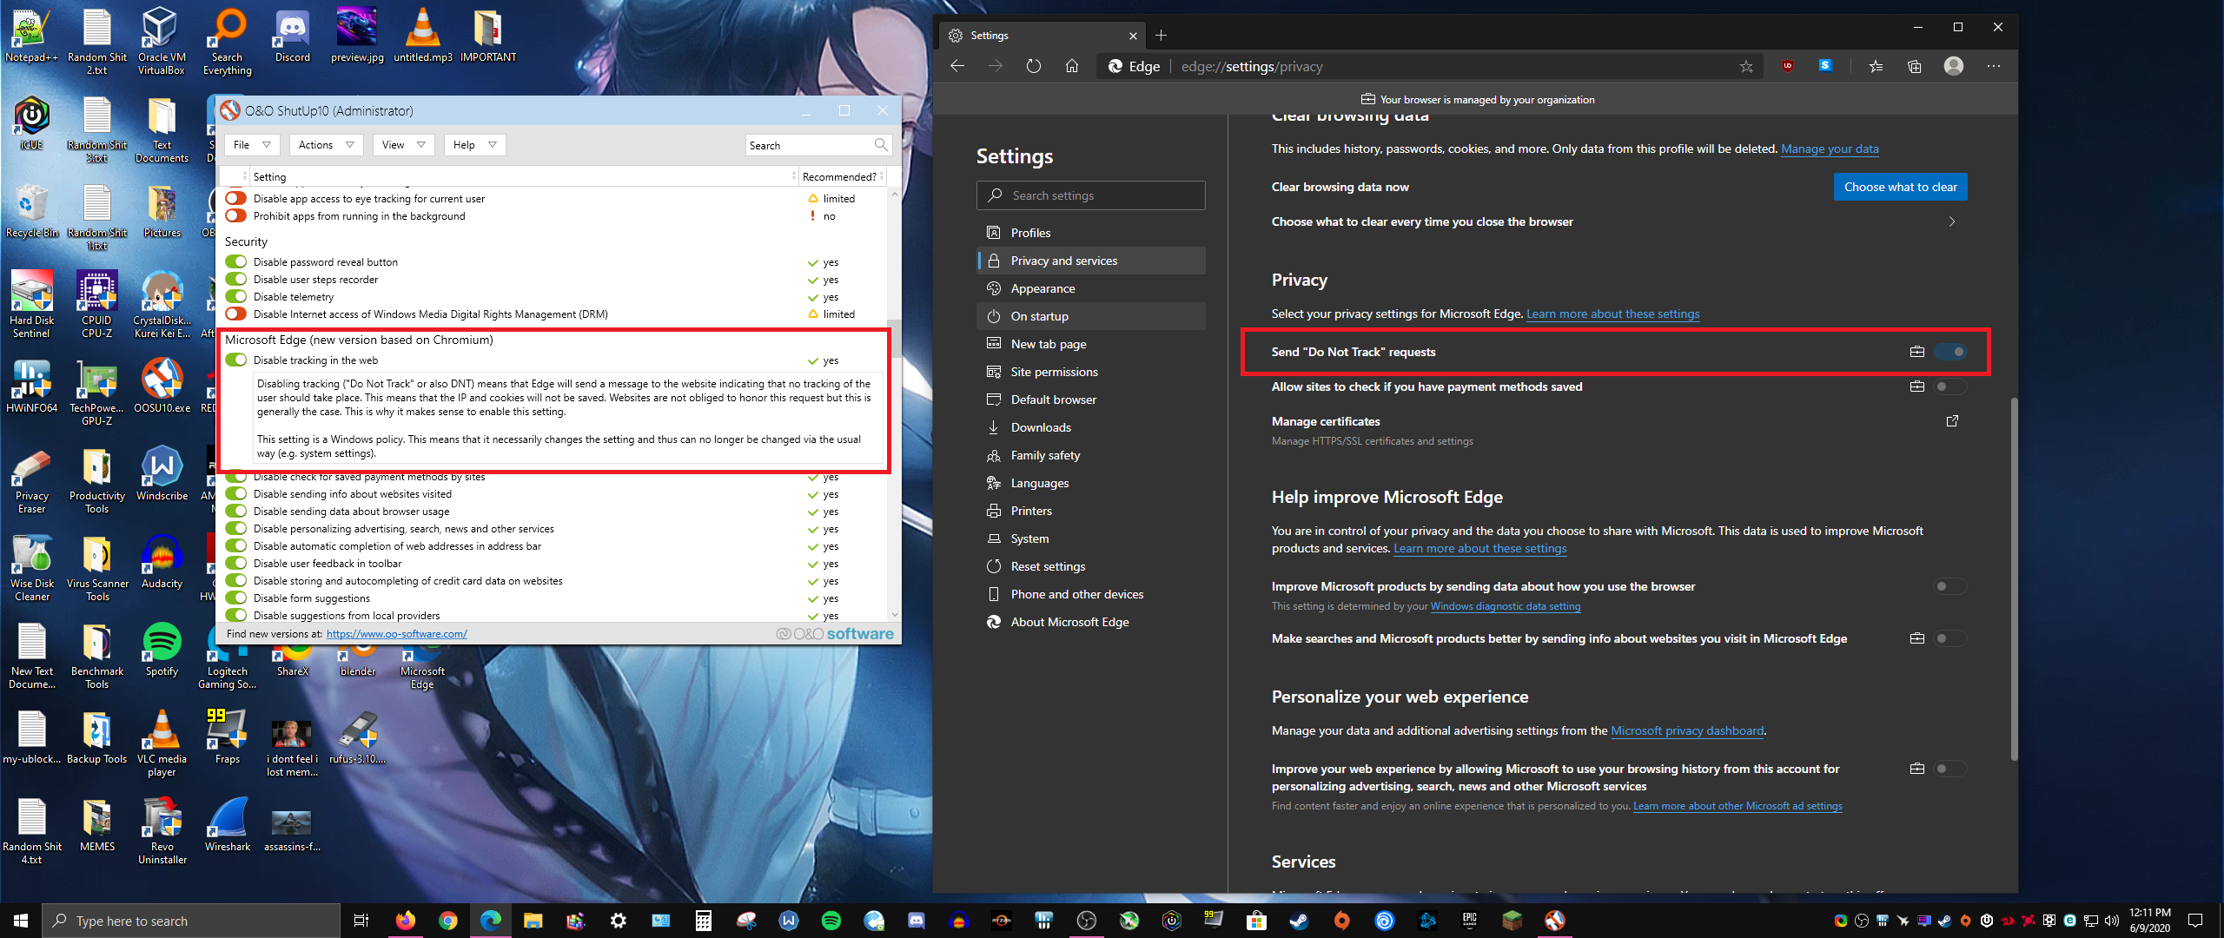Open Edge profile avatar icon
This screenshot has height=938, width=2224.
(x=1953, y=66)
